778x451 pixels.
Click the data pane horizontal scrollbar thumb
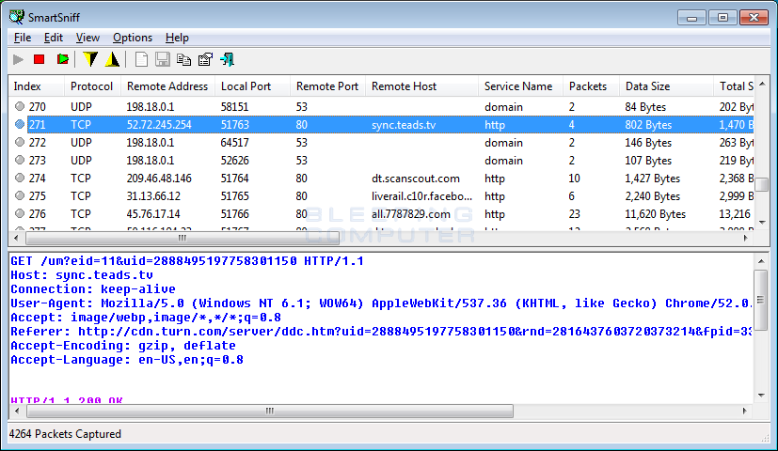pyautogui.click(x=270, y=411)
